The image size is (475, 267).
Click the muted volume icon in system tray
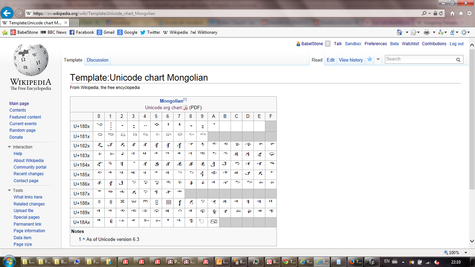tap(436, 262)
